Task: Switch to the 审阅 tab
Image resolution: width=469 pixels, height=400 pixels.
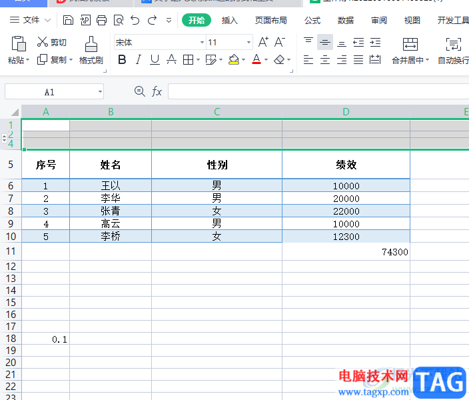Action: 379,21
